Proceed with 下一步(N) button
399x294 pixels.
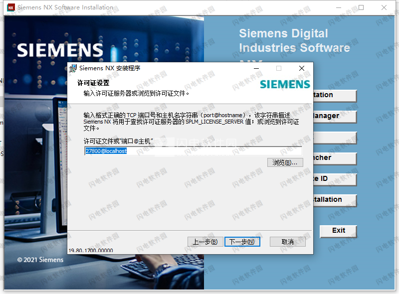[x=242, y=242]
